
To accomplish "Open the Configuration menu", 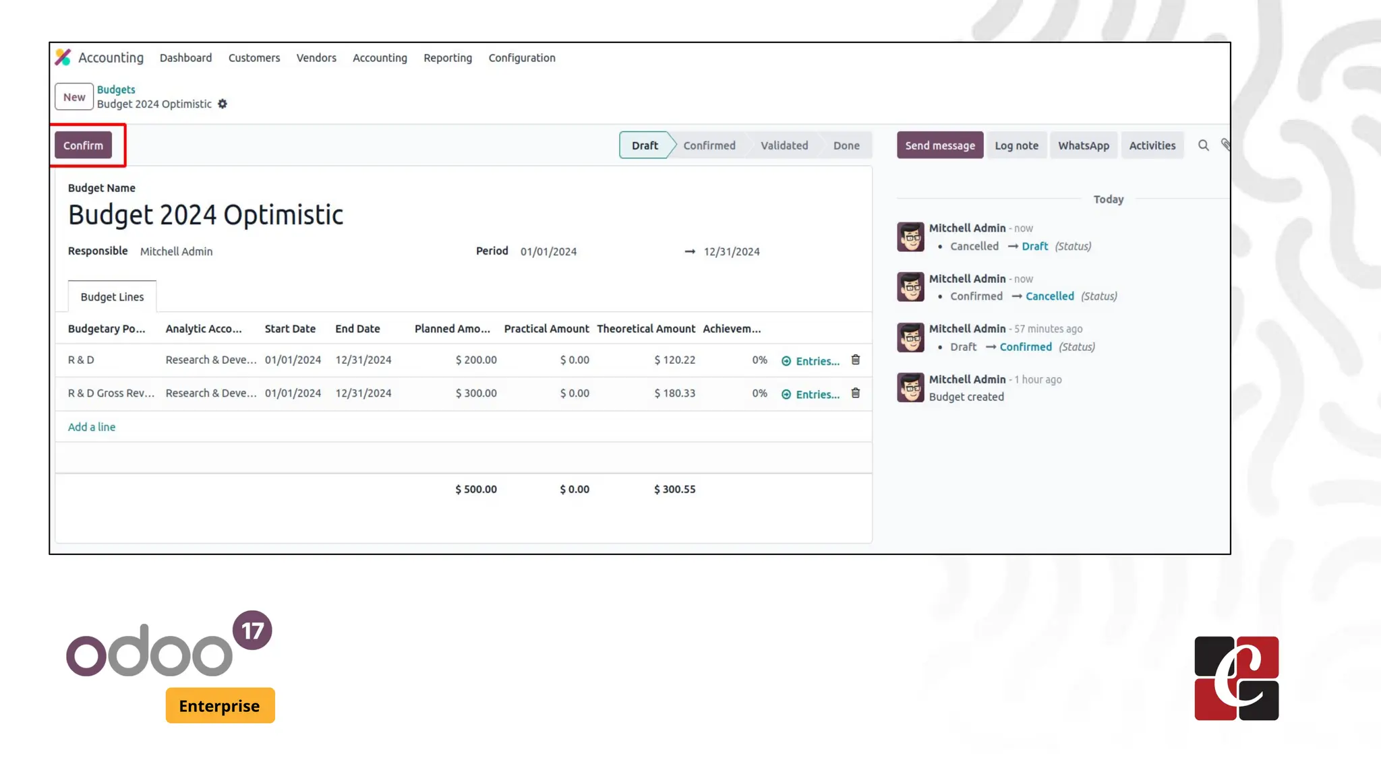I will click(521, 58).
